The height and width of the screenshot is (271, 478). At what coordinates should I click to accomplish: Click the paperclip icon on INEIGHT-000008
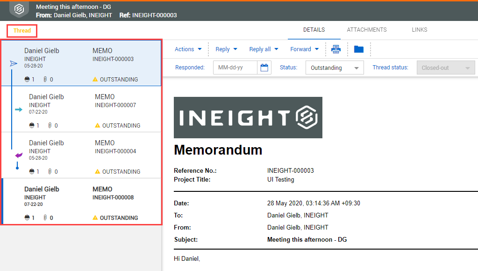click(45, 217)
